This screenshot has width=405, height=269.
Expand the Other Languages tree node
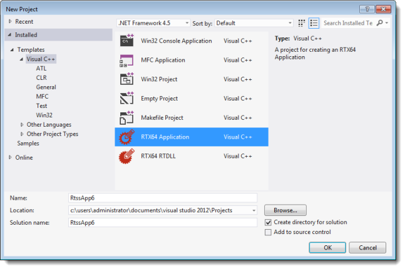(23, 124)
